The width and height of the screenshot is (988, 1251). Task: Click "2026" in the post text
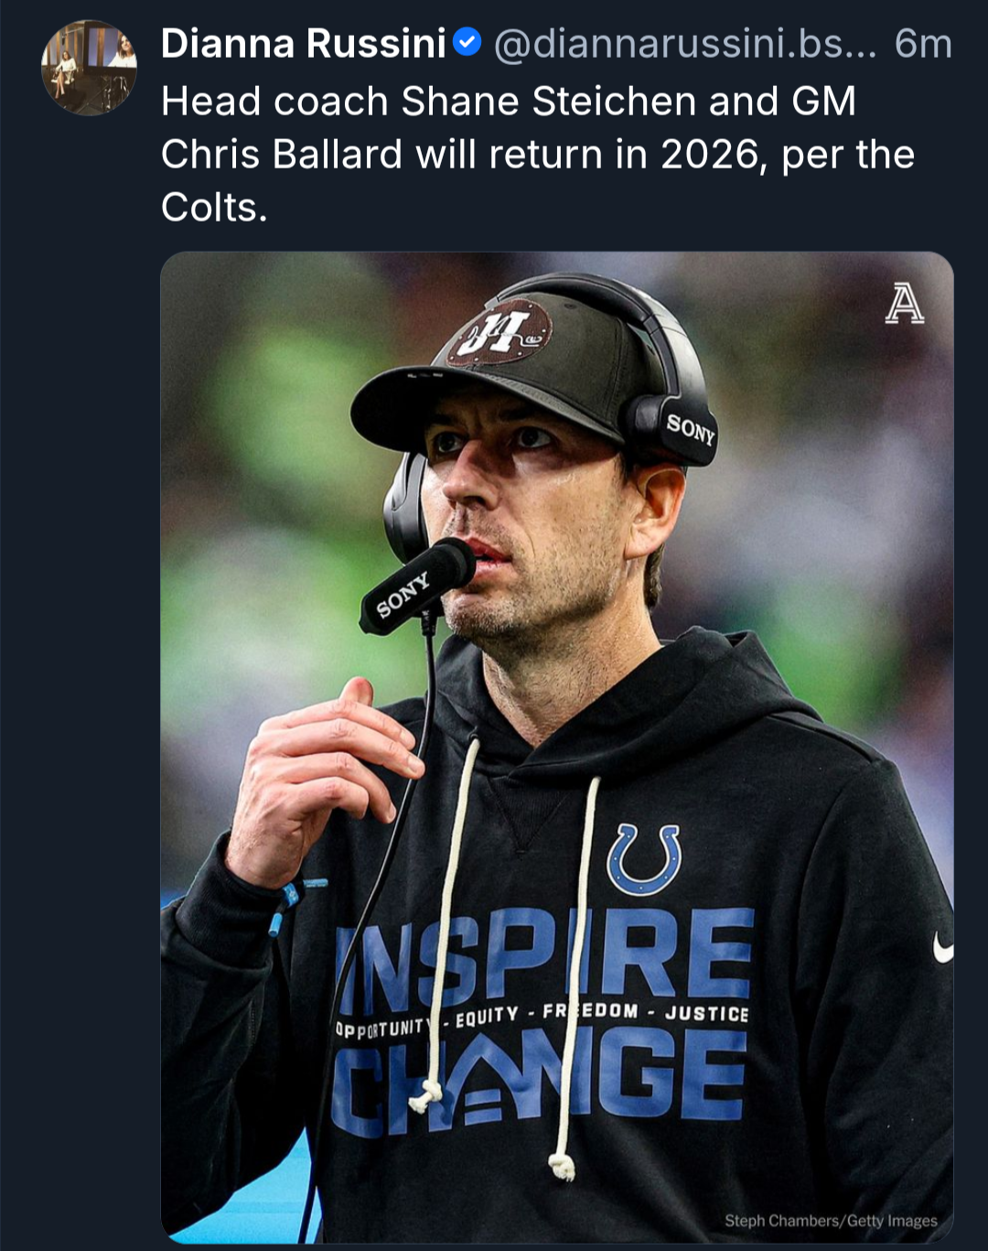[710, 154]
